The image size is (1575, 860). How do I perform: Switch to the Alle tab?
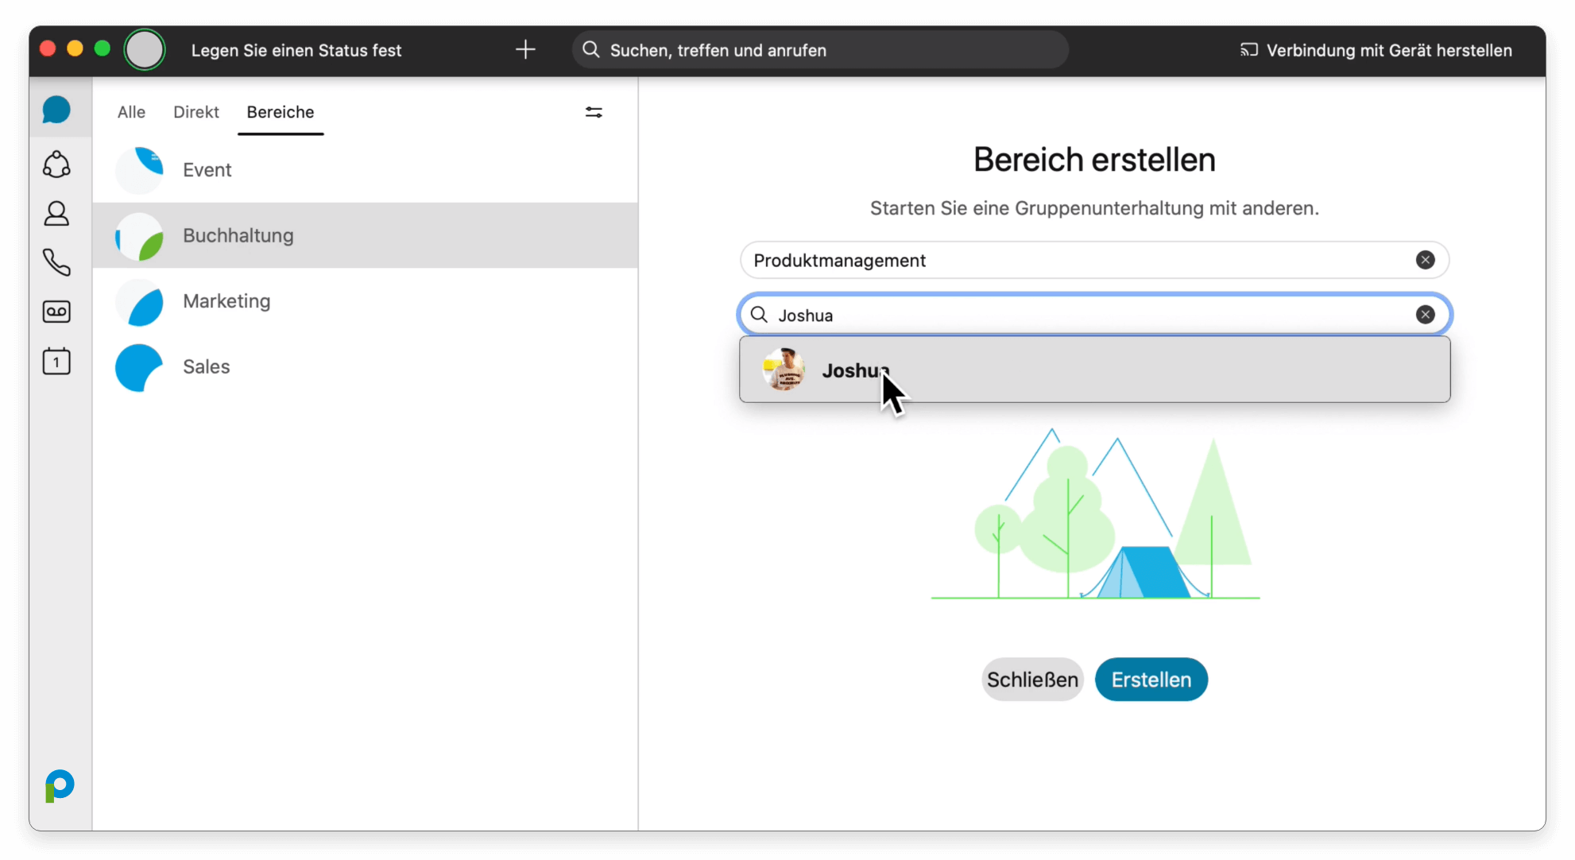point(131,112)
